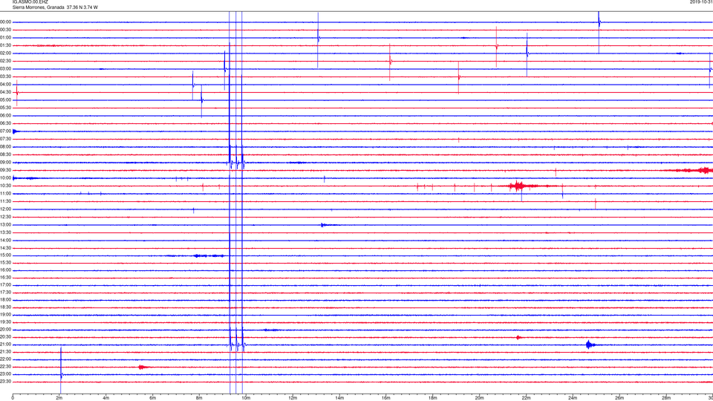
Task: Select the 04:00 trace time label
Action: 5,84
